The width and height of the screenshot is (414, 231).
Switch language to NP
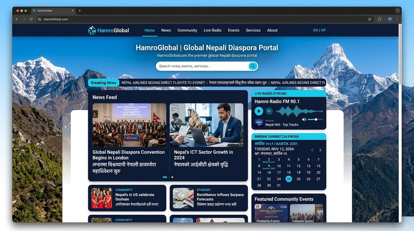(323, 30)
